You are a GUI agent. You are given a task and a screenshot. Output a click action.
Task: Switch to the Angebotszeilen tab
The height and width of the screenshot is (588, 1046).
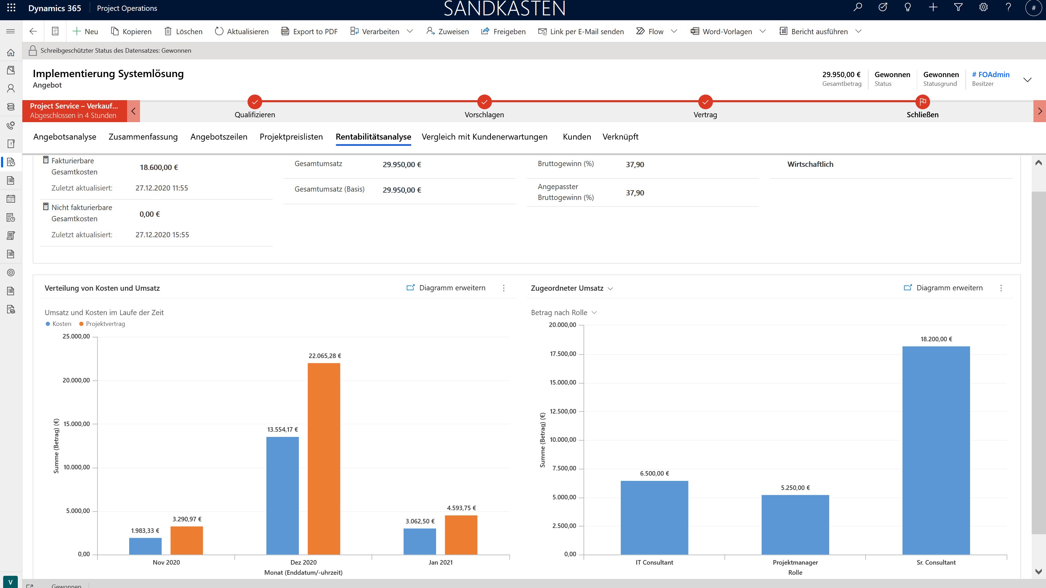[219, 137]
